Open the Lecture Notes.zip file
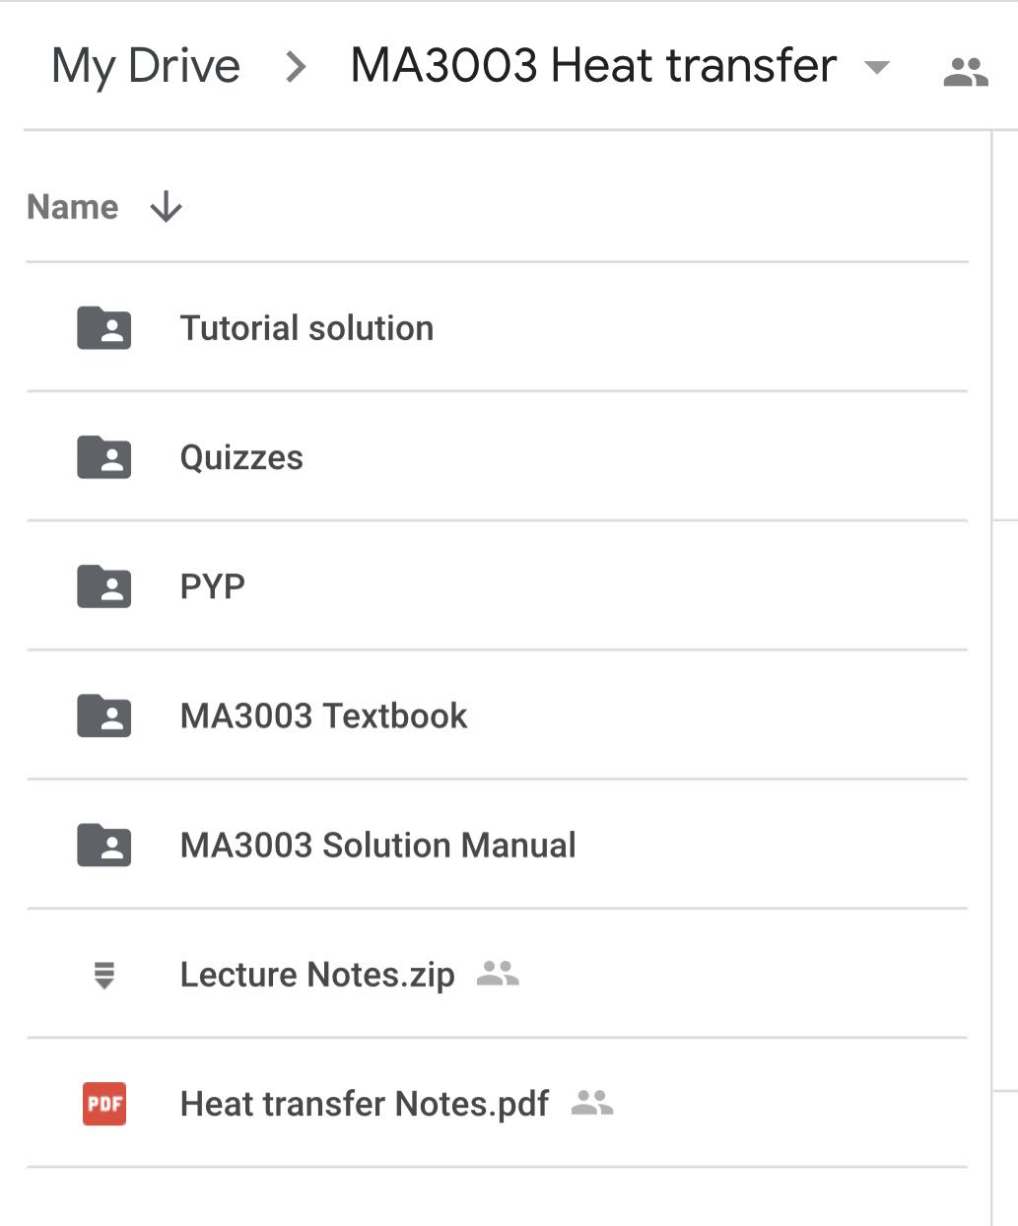Image resolution: width=1018 pixels, height=1226 pixels. click(x=317, y=975)
